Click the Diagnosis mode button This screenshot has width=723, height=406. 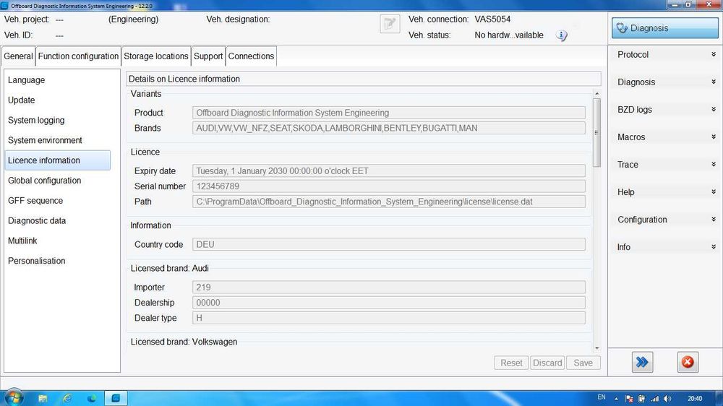coord(665,28)
